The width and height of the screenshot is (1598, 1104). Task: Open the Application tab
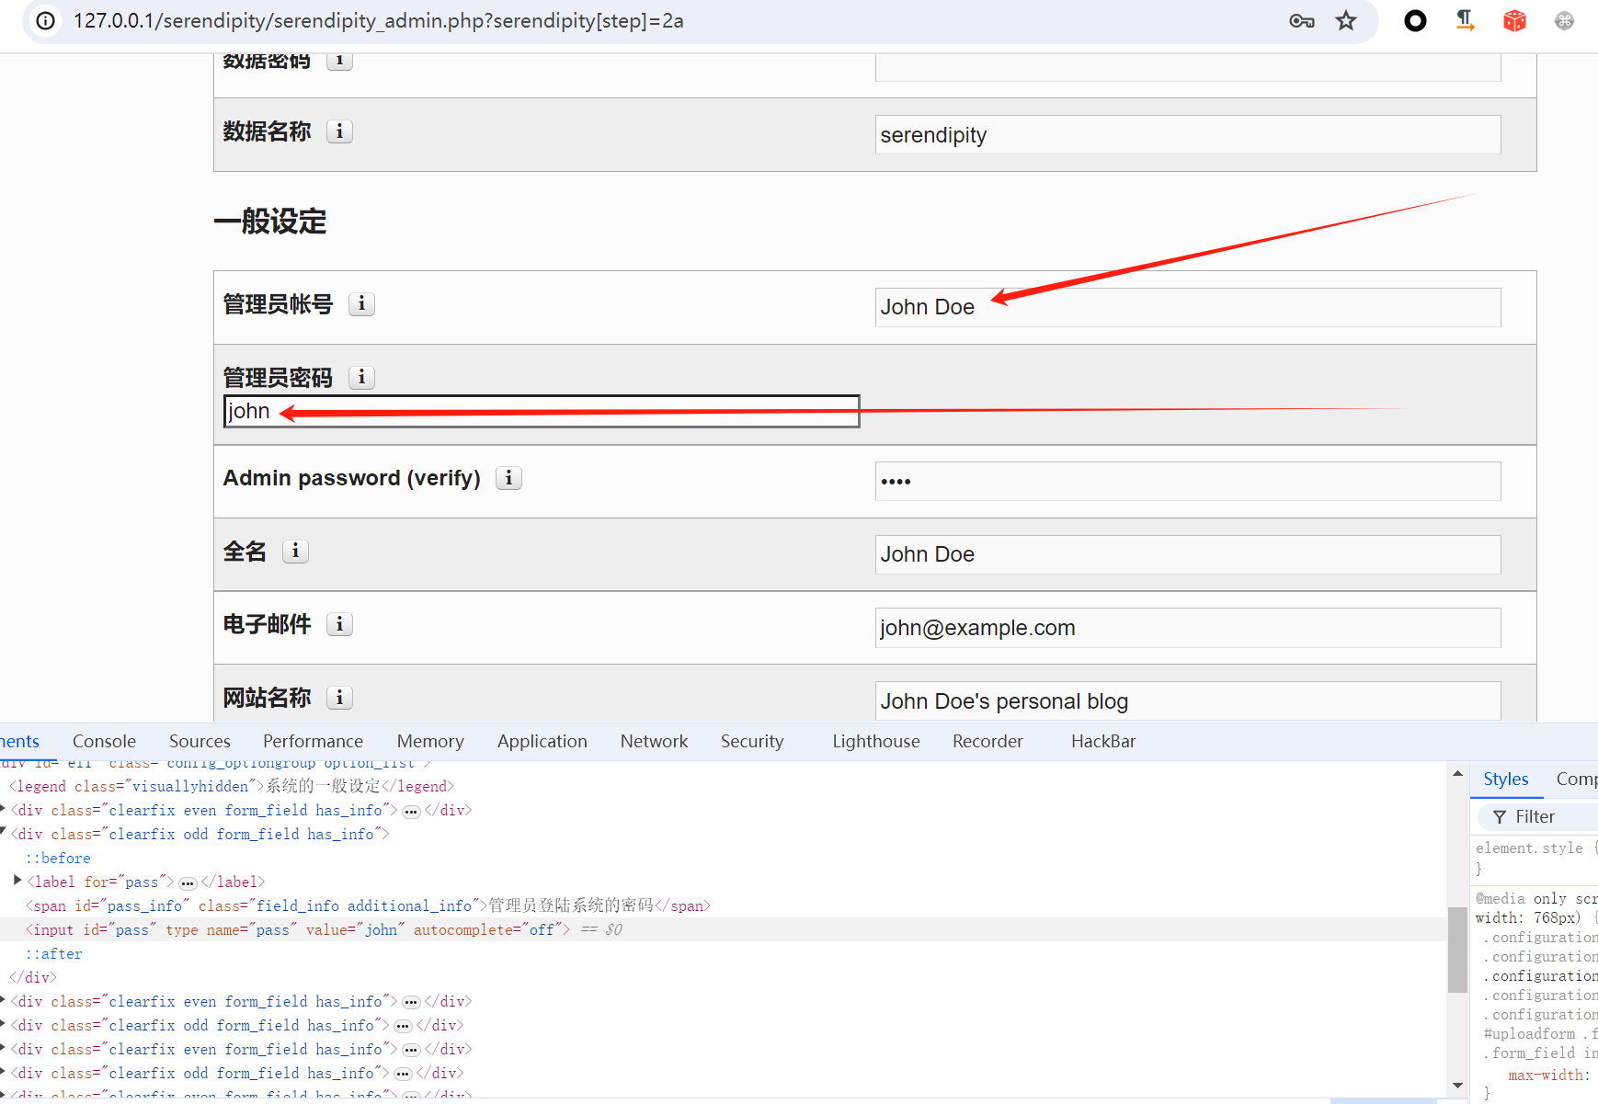[x=542, y=741]
